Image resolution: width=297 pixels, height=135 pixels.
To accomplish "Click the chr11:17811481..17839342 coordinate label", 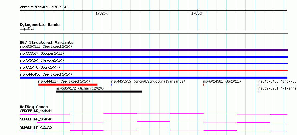I will tap(44, 7).
